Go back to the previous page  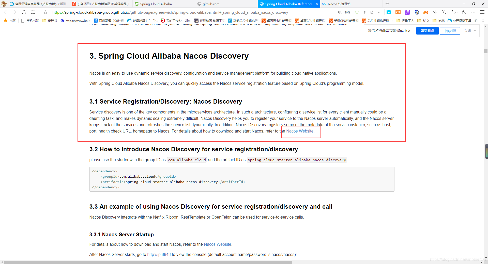coord(6,12)
